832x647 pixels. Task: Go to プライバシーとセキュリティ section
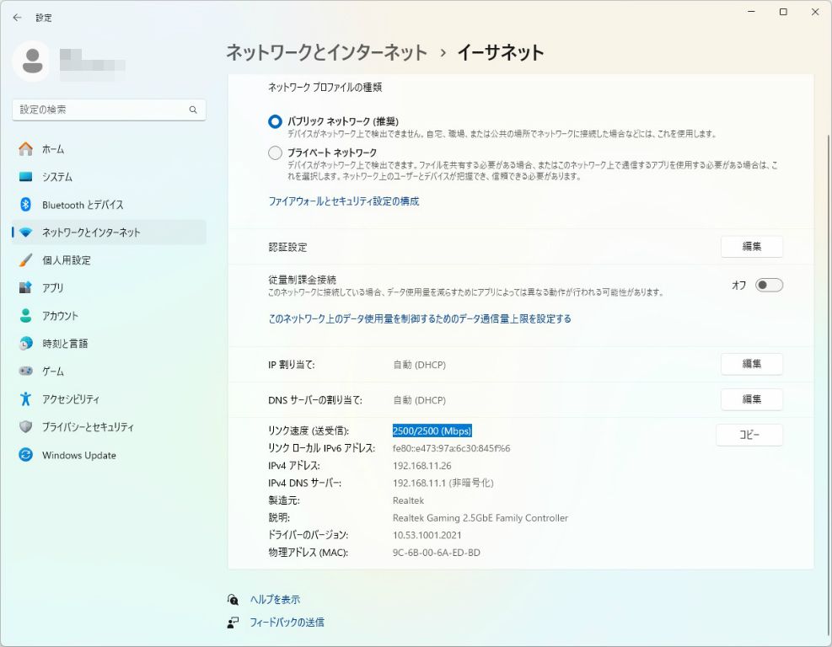pos(88,427)
